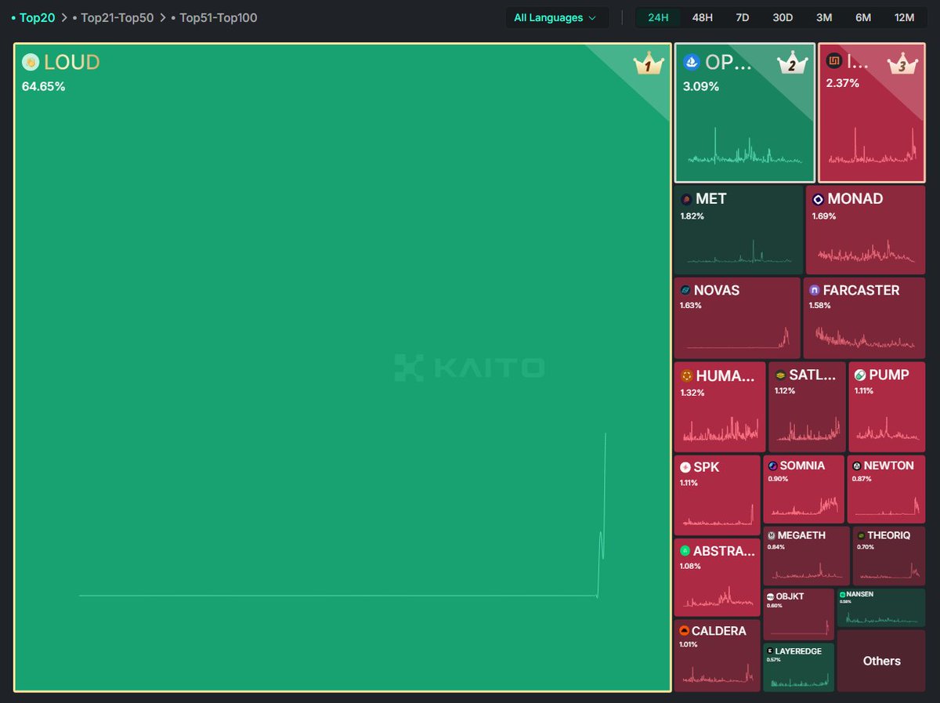
Task: Click the ABSTRA token green logo icon
Action: click(x=685, y=551)
